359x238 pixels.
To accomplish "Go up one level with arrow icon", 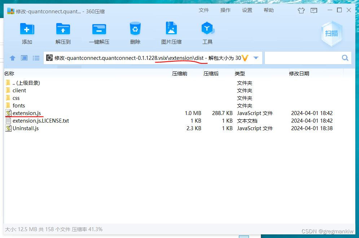I will pyautogui.click(x=13, y=58).
